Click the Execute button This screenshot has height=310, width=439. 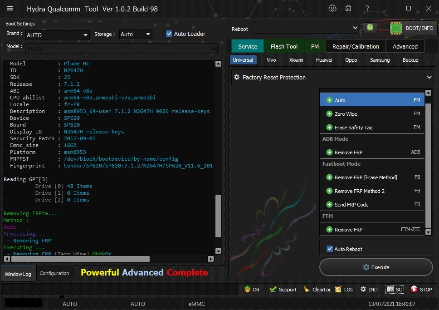tap(376, 267)
